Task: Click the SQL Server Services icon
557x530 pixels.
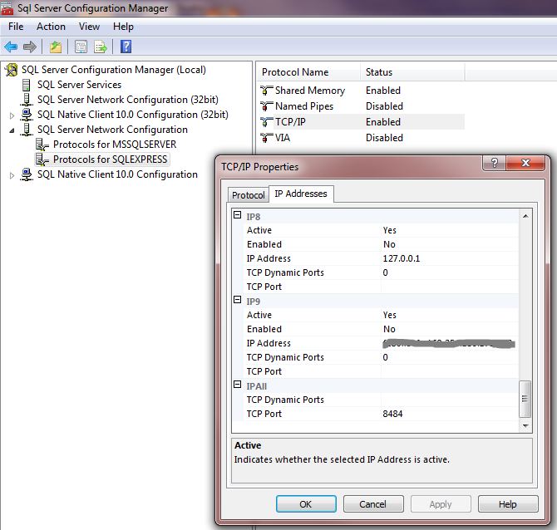Action: 26,85
